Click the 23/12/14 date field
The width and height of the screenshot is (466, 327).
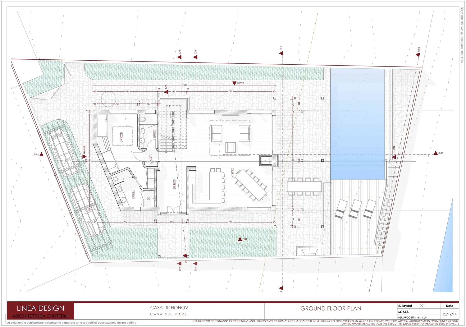[x=450, y=314]
